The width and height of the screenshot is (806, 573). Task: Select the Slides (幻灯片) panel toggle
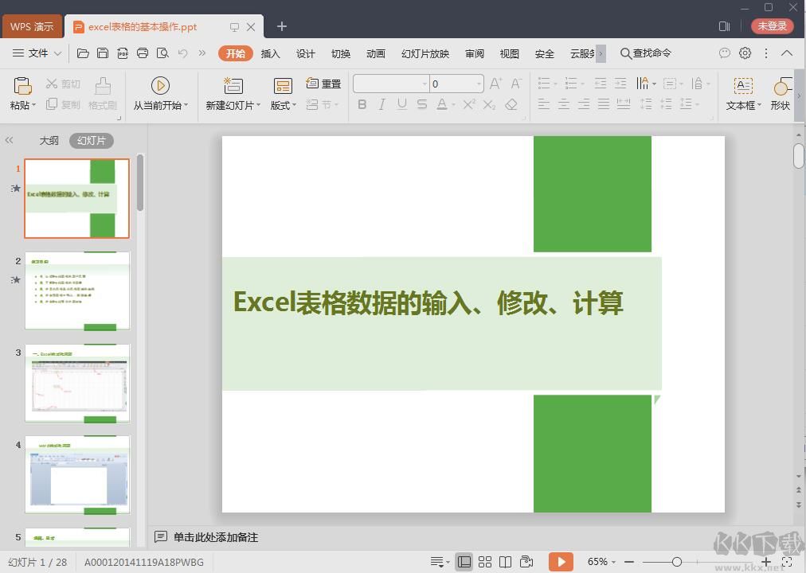click(x=91, y=141)
